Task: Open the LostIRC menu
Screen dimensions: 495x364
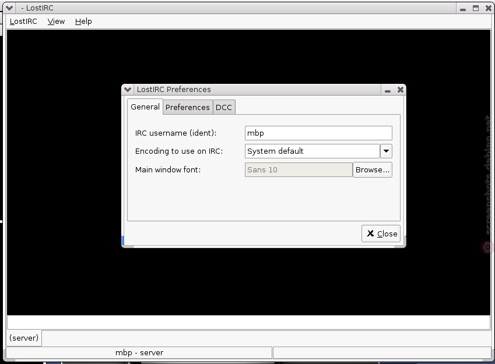Action: click(23, 22)
